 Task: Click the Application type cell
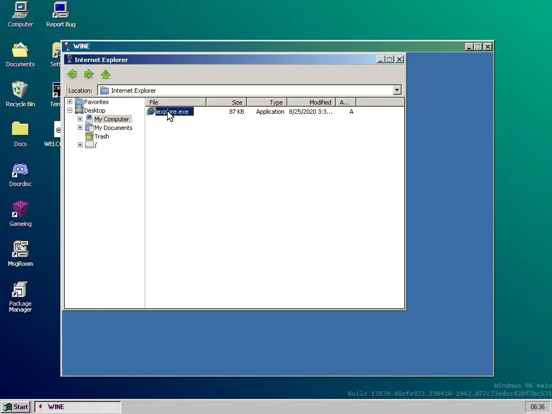[270, 112]
